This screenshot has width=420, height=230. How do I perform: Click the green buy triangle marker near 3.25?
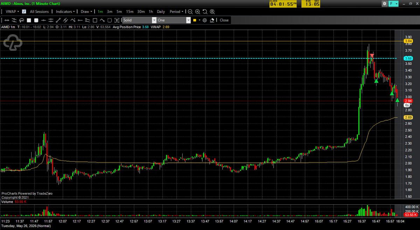[376, 81]
